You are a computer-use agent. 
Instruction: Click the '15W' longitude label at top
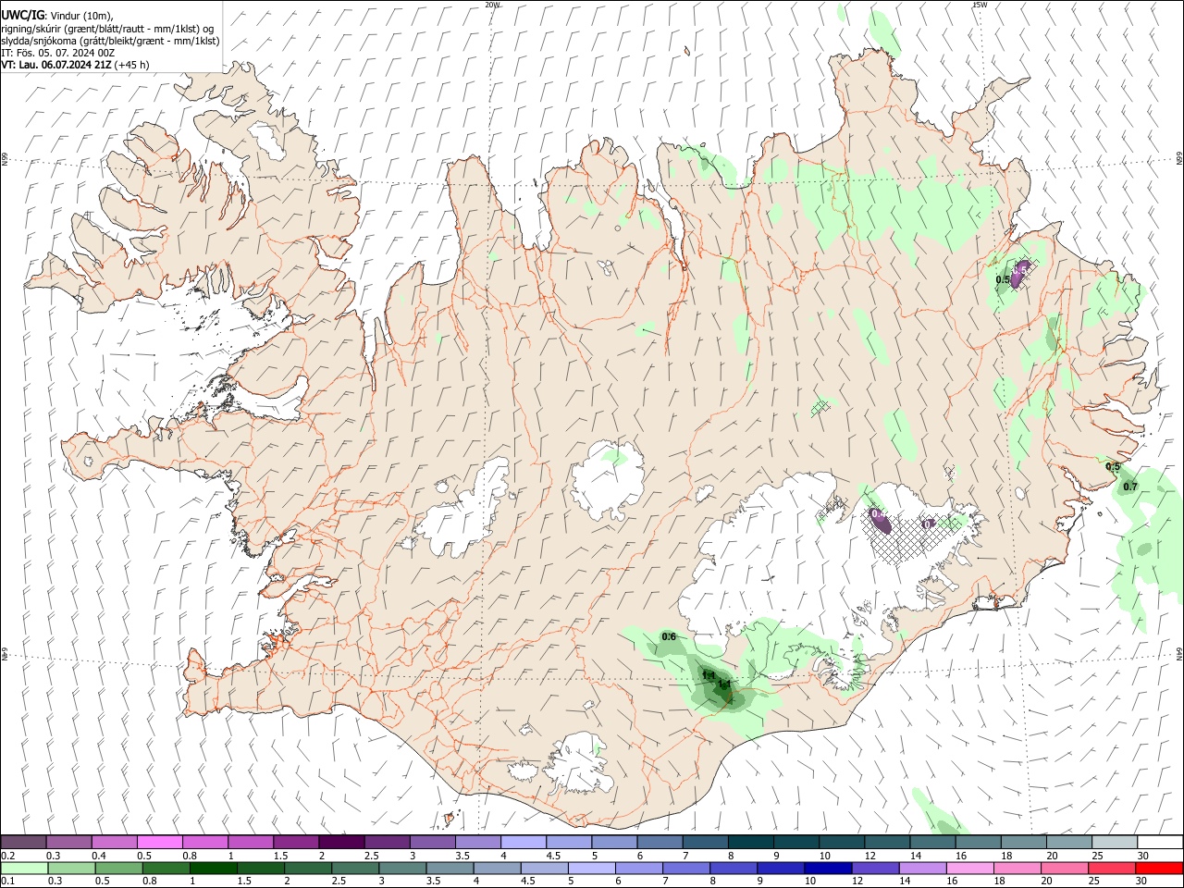980,5
